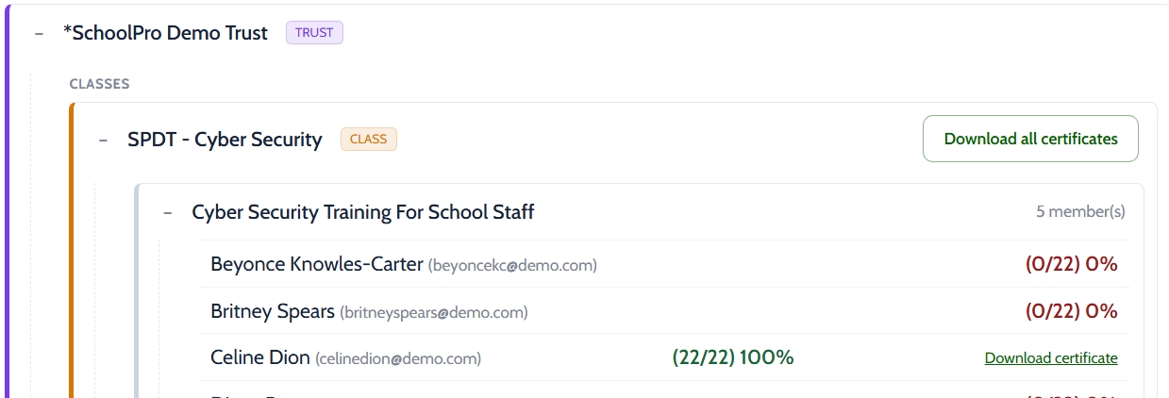
Task: Click the purple TRUST badge
Action: tap(314, 33)
